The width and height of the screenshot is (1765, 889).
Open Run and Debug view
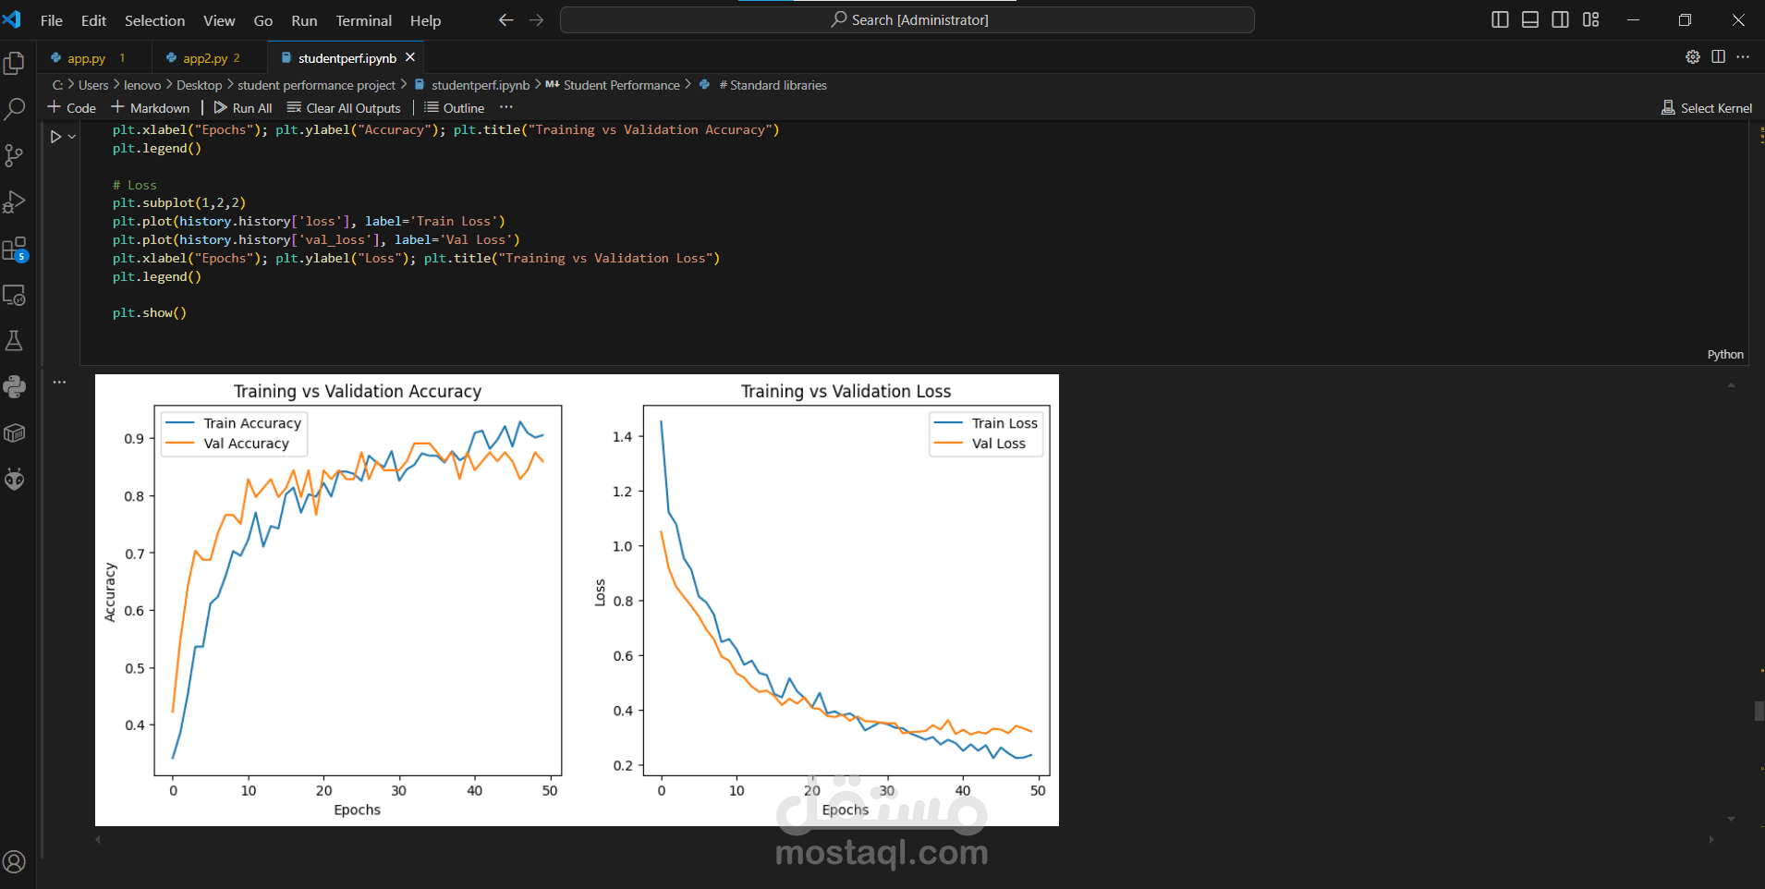15,201
